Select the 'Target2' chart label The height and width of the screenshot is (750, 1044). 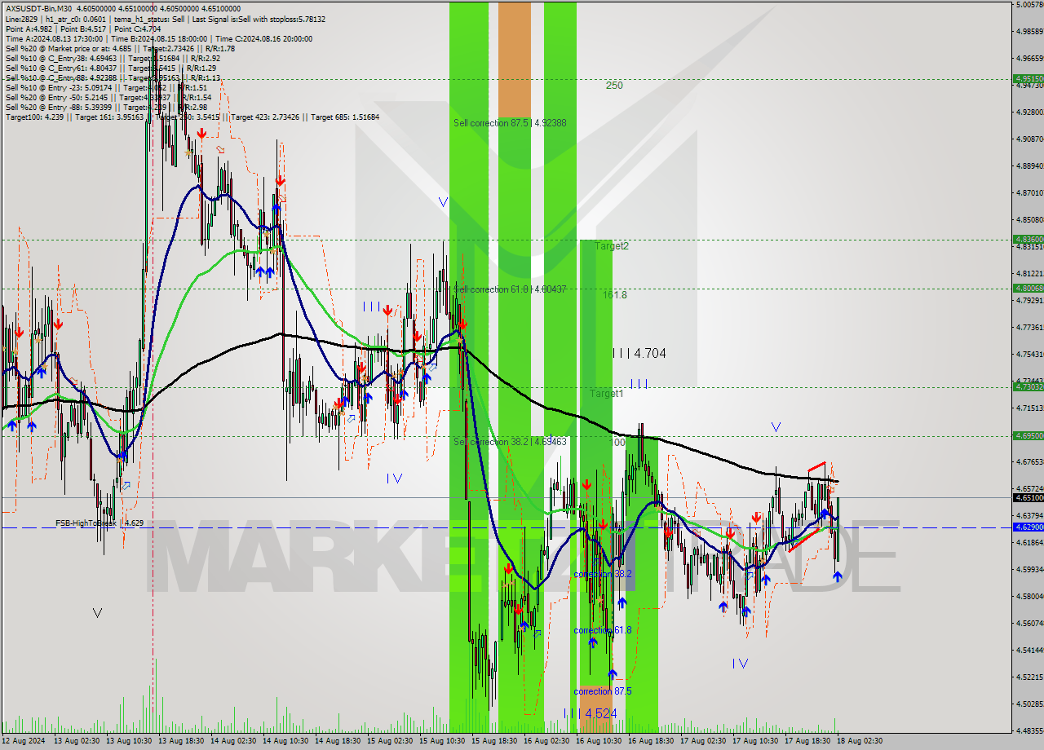(x=612, y=245)
